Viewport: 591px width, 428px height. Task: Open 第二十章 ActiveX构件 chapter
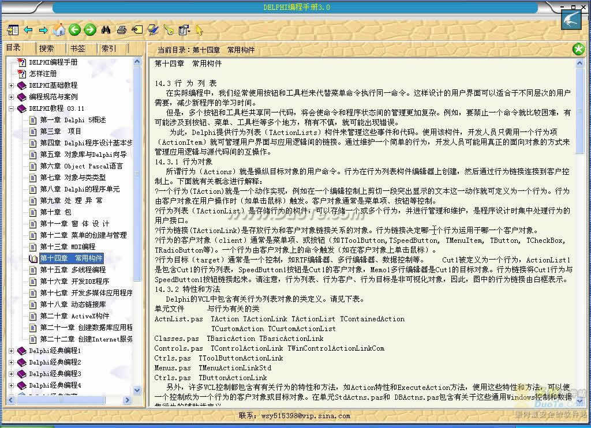coord(74,316)
